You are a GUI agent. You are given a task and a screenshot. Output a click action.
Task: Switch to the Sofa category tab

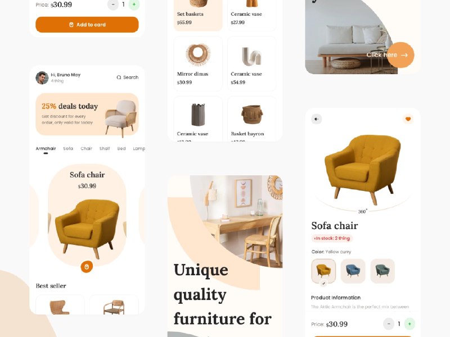coord(68,148)
